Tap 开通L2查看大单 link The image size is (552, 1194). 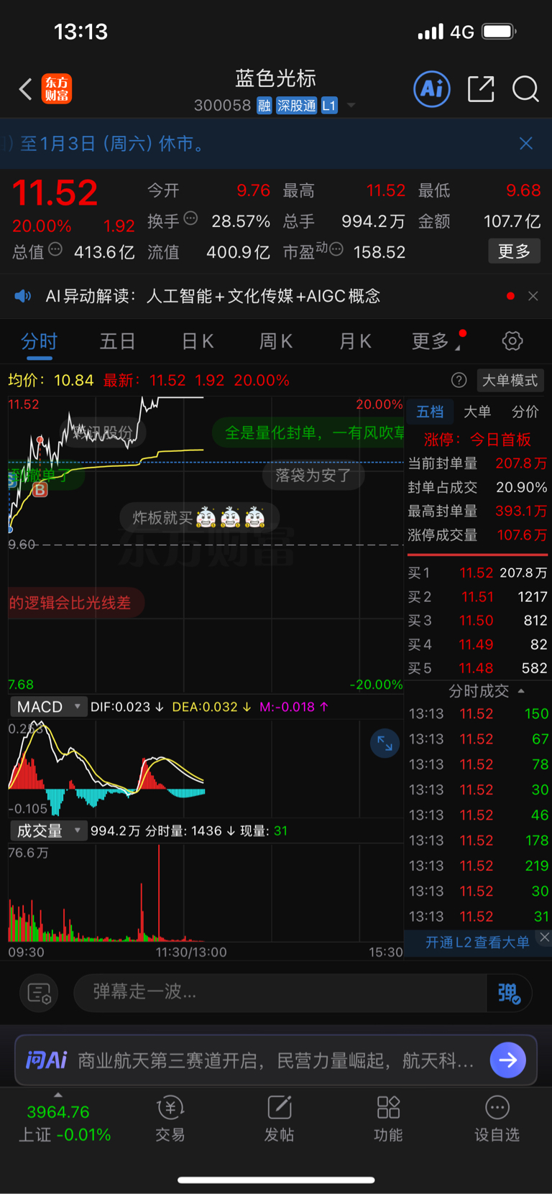coord(477,943)
